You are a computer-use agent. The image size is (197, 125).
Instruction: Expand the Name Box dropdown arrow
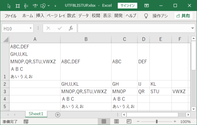pos(31,28)
